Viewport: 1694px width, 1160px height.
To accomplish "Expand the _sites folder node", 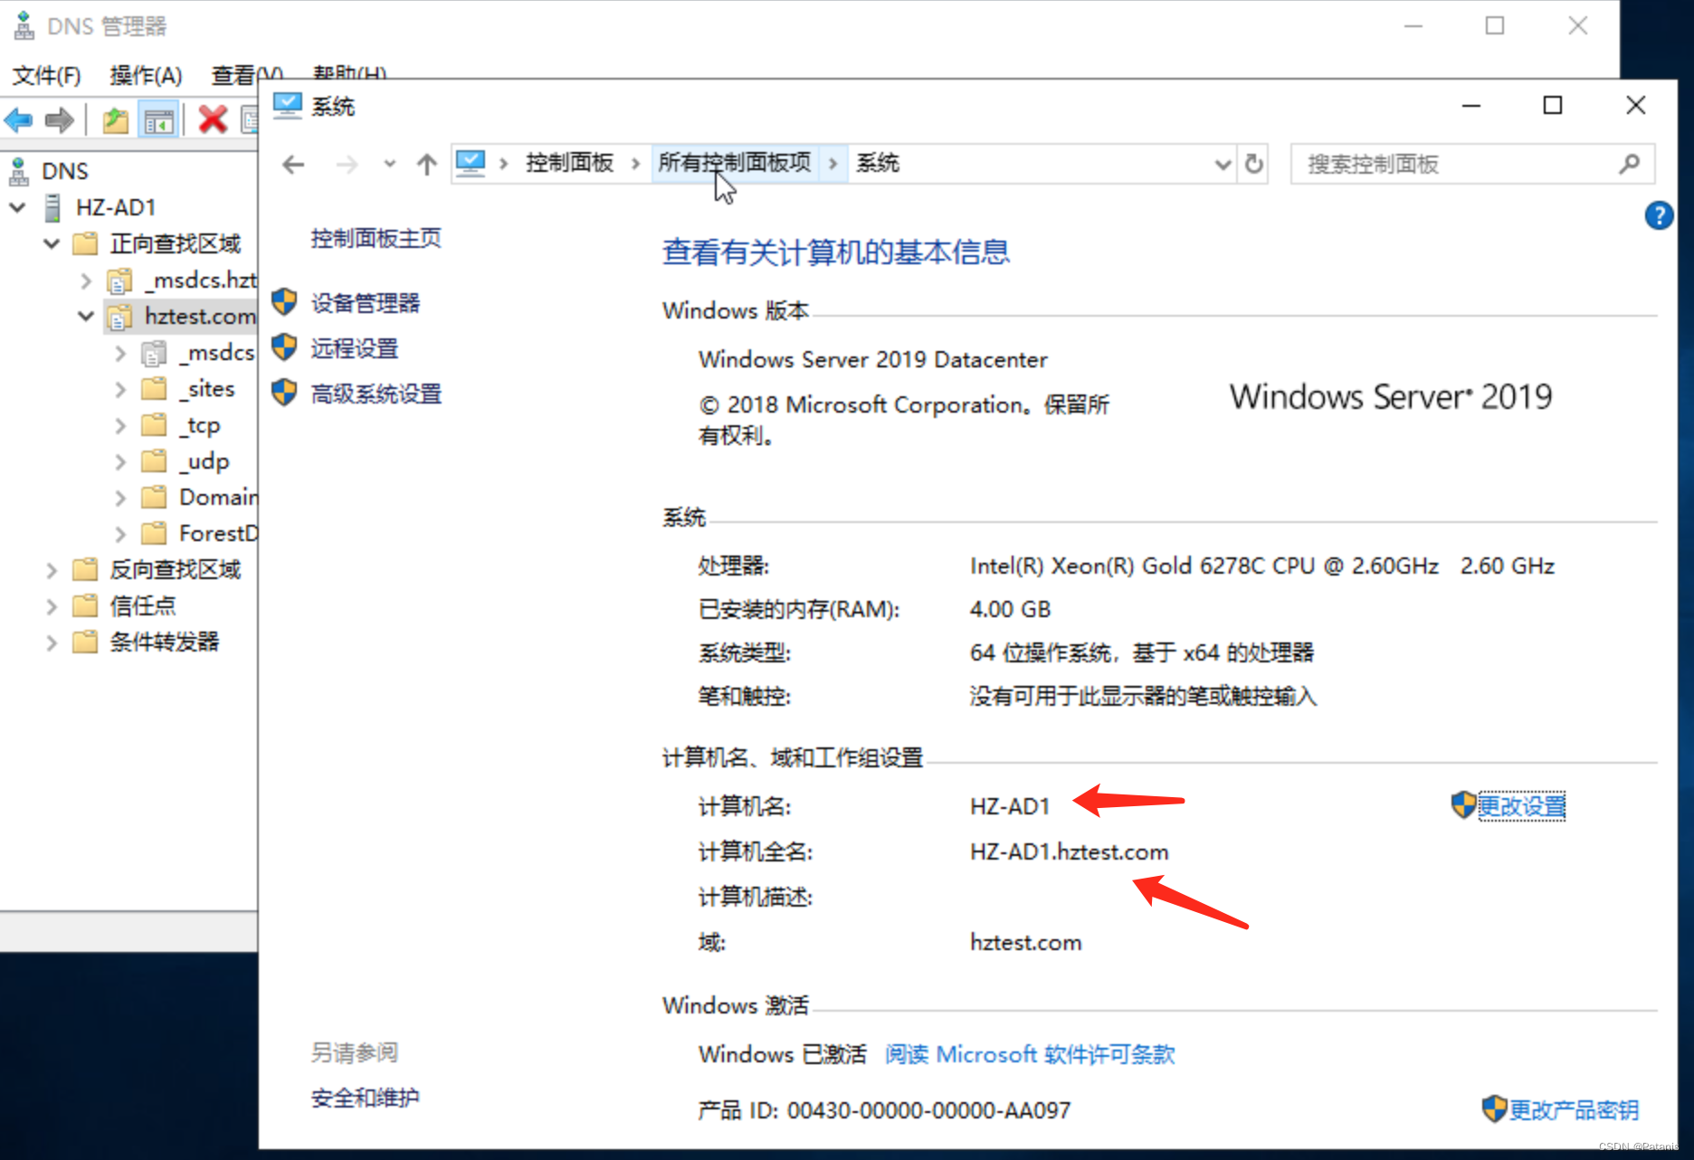I will pos(120,389).
